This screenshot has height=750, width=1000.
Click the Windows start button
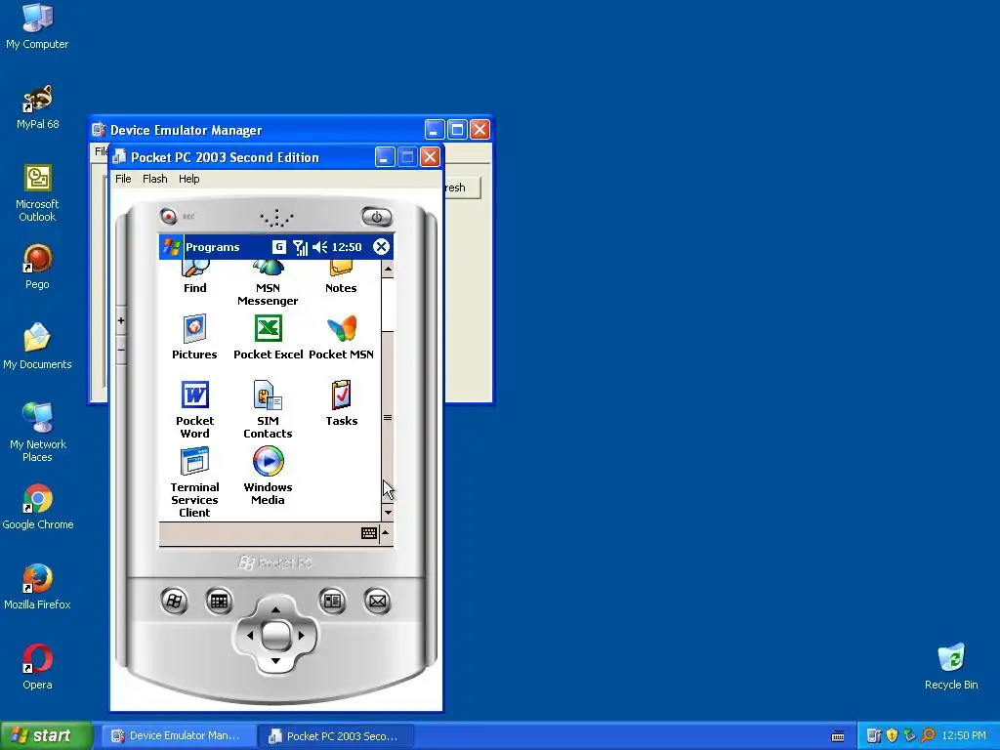click(x=46, y=735)
